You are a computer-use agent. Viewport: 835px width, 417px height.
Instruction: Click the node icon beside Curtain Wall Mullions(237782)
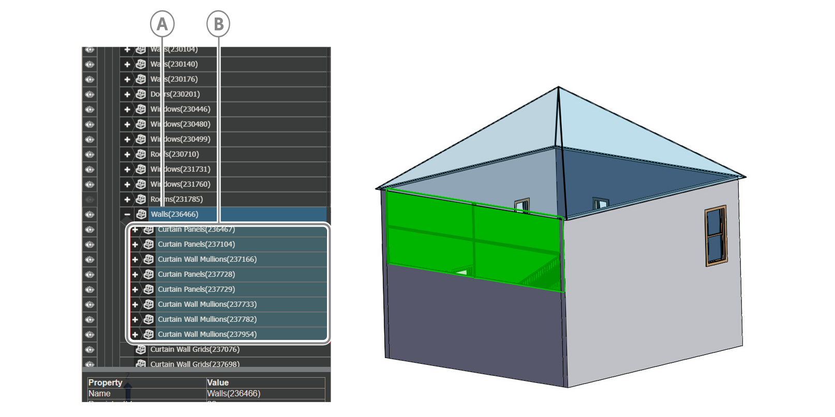pyautogui.click(x=148, y=319)
